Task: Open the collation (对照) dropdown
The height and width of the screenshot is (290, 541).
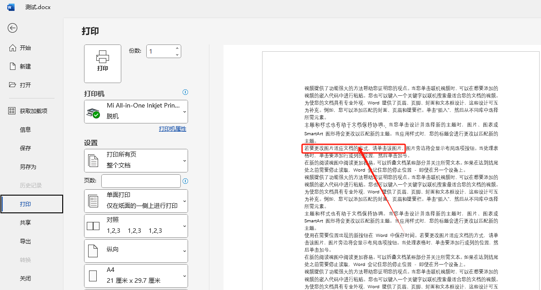Action: pos(136,226)
